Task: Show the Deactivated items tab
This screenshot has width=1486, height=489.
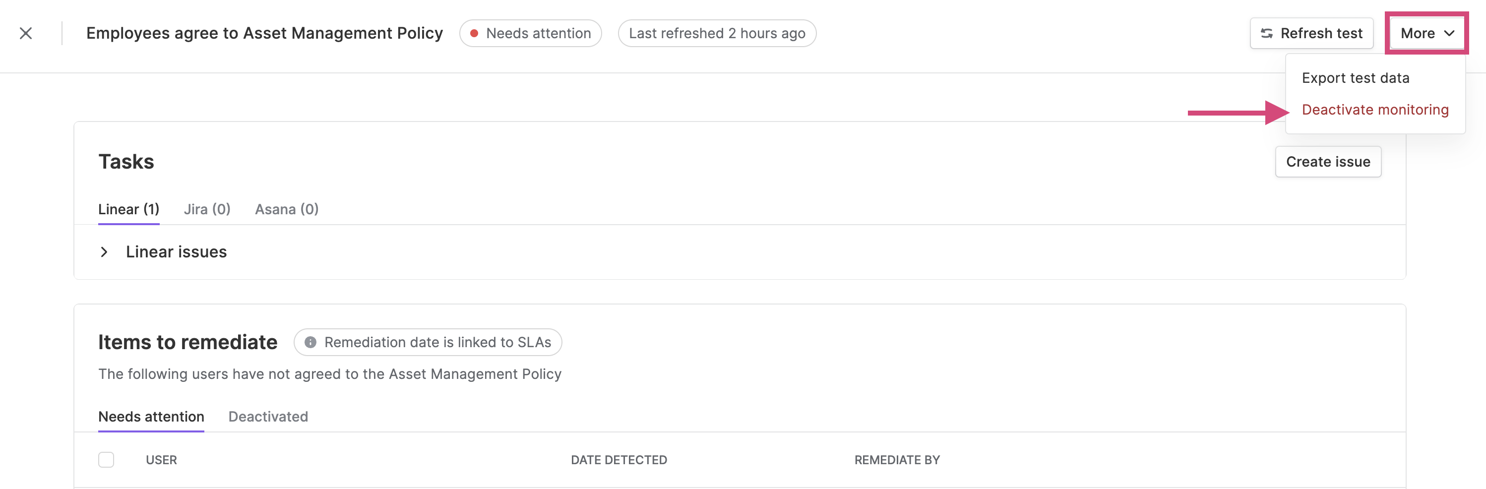Action: [x=268, y=416]
